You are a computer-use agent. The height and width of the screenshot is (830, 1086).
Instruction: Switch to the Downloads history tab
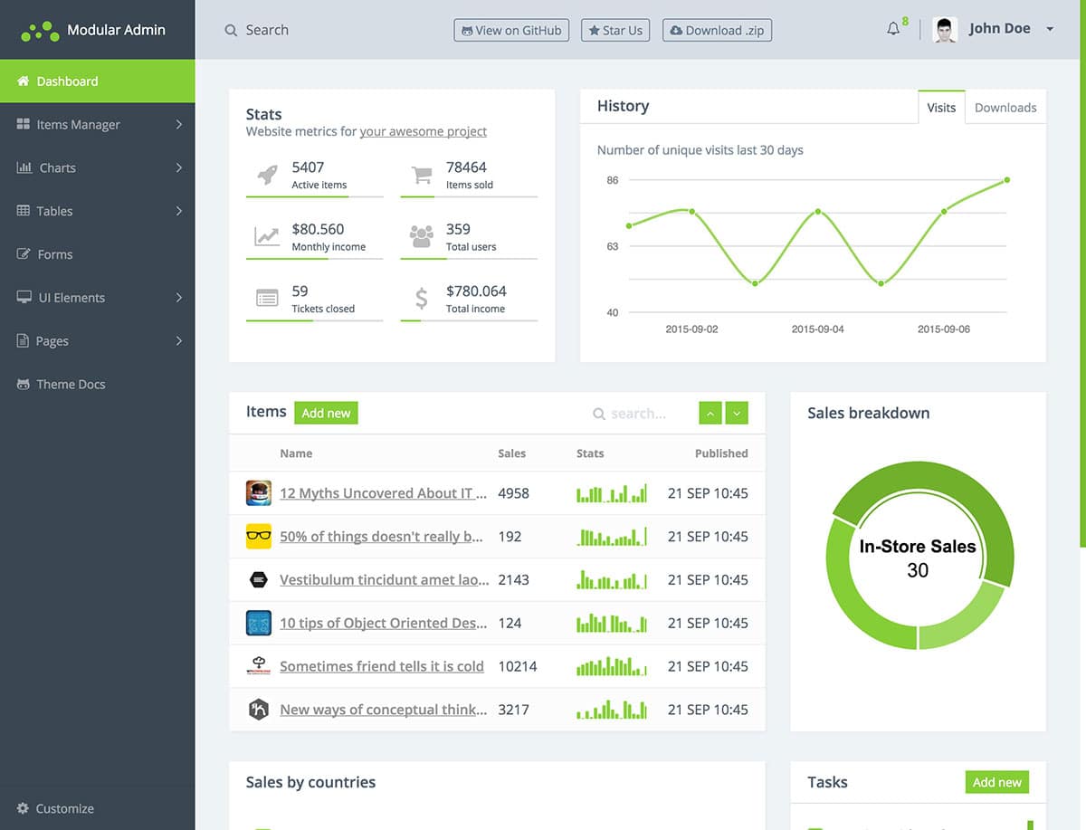[x=1005, y=107]
